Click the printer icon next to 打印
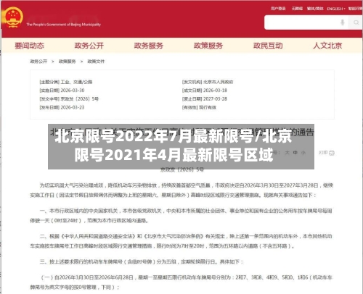363x294 pixels. click(332, 153)
